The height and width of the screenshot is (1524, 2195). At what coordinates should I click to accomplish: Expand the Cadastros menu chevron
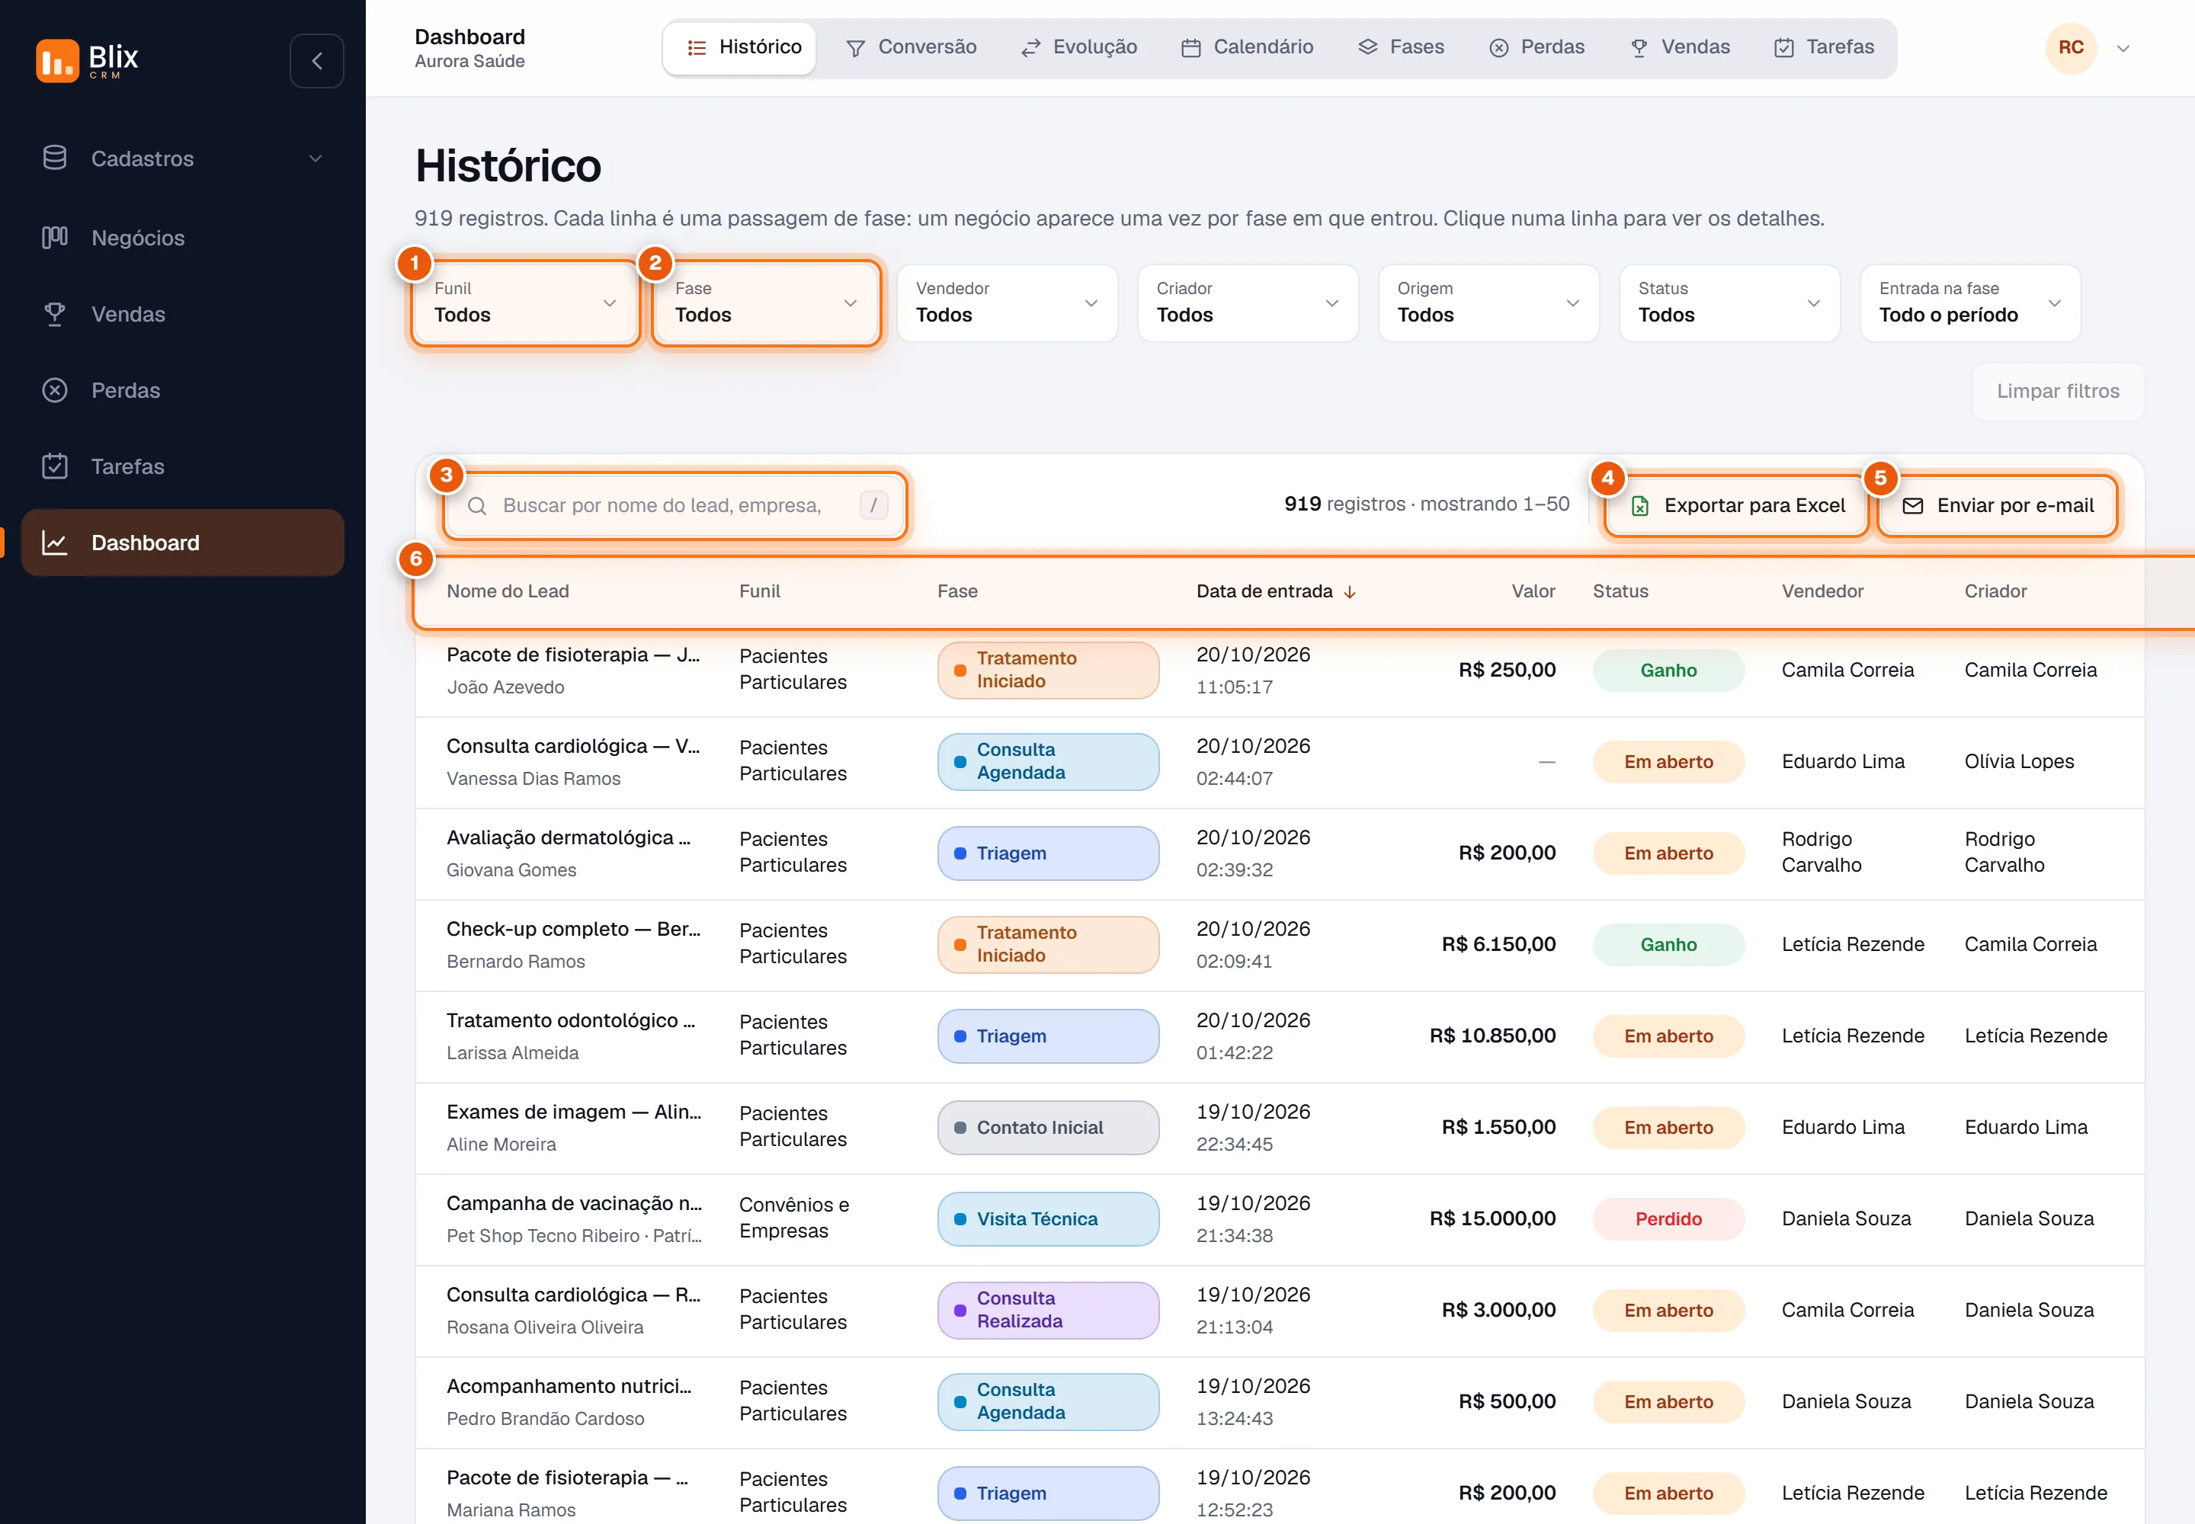316,158
